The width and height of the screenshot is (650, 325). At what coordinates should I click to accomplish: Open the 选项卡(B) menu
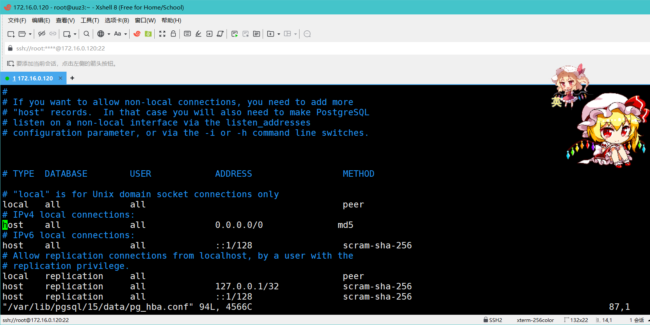click(117, 20)
